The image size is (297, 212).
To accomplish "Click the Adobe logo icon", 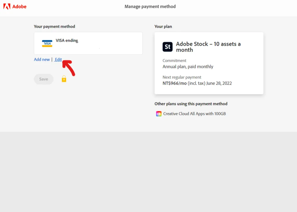I will (x=7, y=6).
